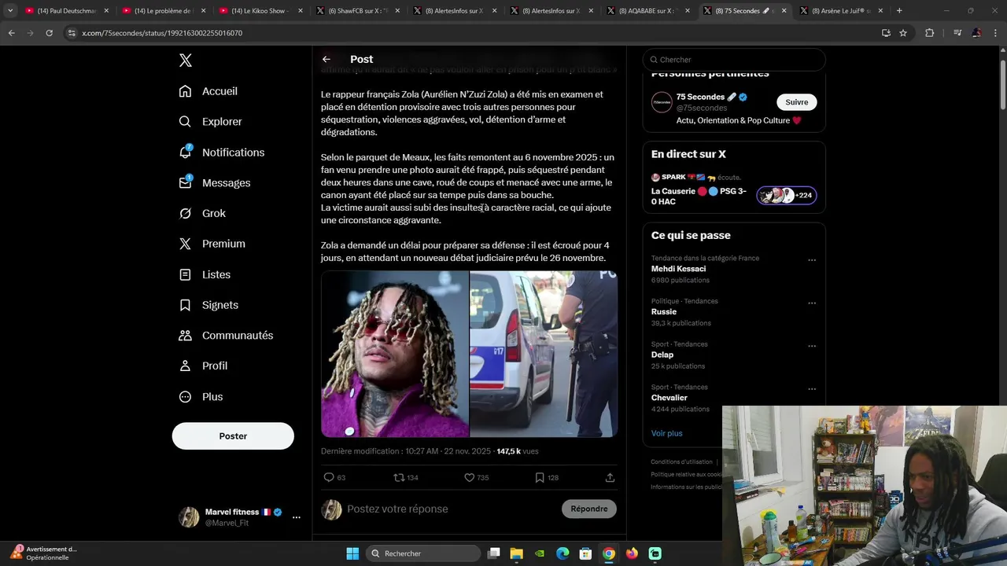Open the tab search dropdown arrow
Viewport: 1007px width, 566px height.
[10, 11]
